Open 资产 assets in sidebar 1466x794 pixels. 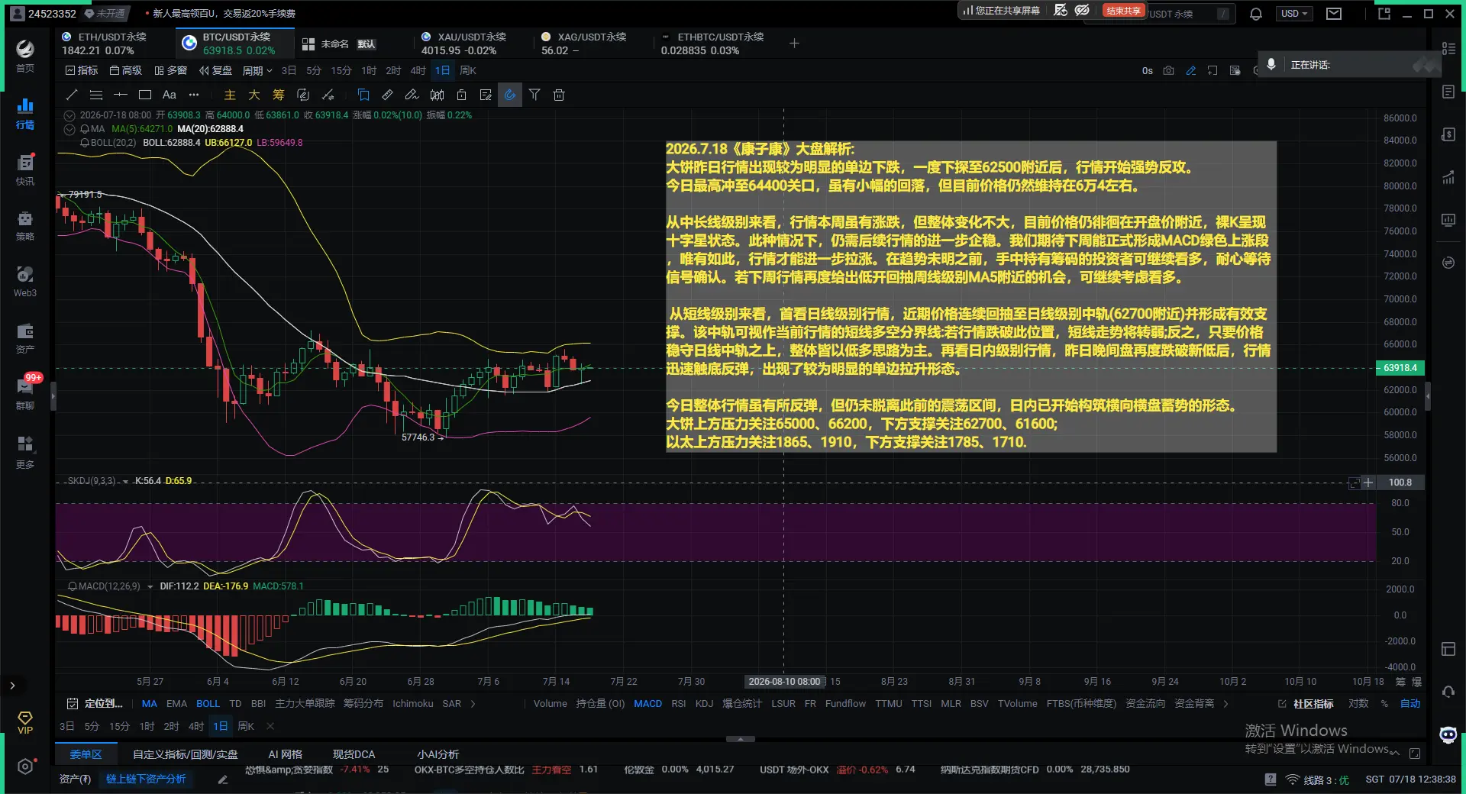pyautogui.click(x=25, y=338)
